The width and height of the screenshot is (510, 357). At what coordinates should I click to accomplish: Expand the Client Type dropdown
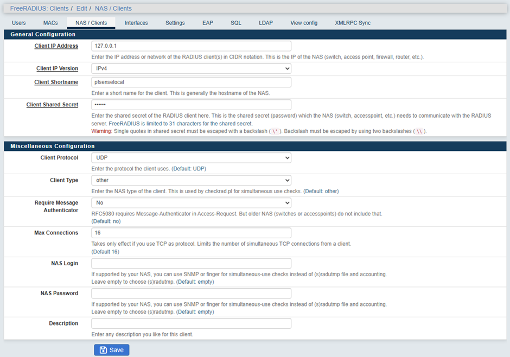[191, 180]
